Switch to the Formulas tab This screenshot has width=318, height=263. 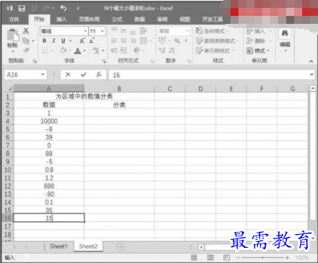(117, 20)
